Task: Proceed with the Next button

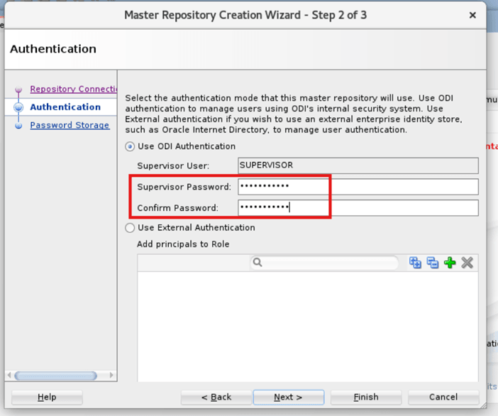Action: coord(289,398)
